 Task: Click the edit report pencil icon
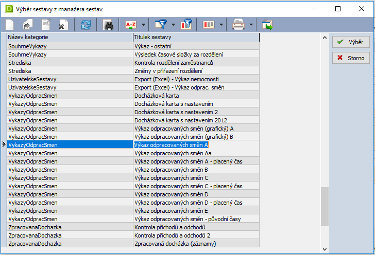[x=45, y=25]
